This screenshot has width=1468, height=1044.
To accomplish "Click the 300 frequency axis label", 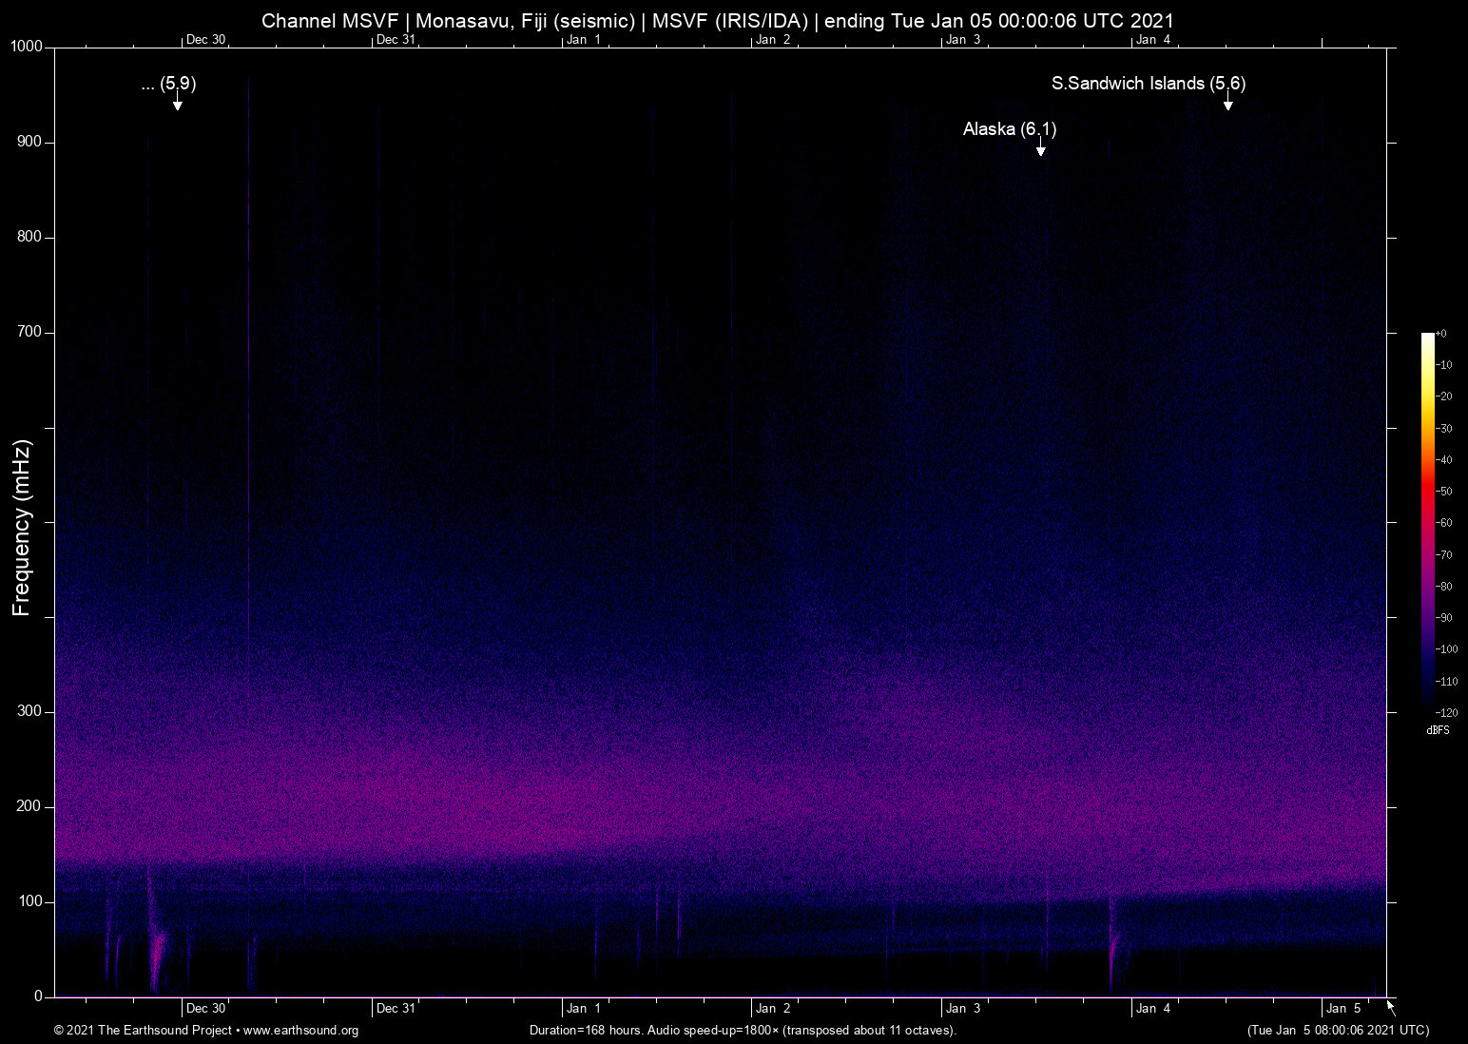I will [x=30, y=711].
